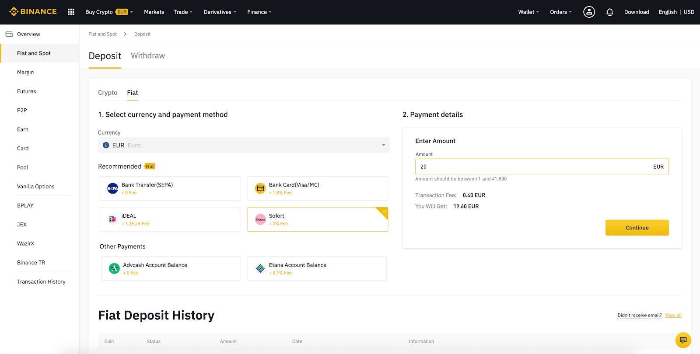700x354 pixels.
Task: Click the breadcrumb chevron arrow
Action: [x=125, y=34]
